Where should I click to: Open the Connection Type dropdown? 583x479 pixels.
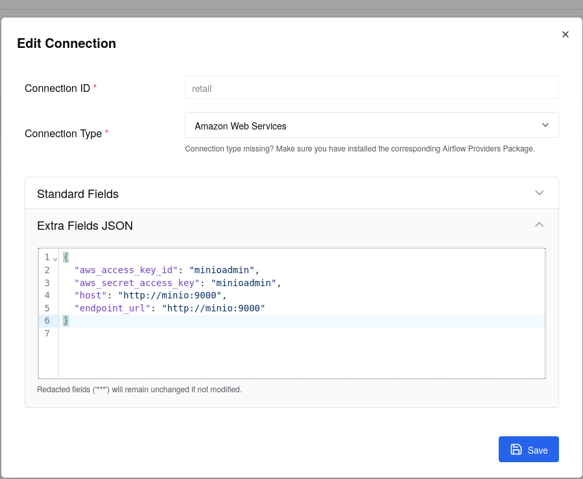(372, 125)
